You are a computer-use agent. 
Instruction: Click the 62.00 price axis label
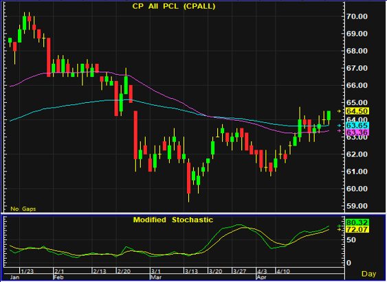(357, 154)
